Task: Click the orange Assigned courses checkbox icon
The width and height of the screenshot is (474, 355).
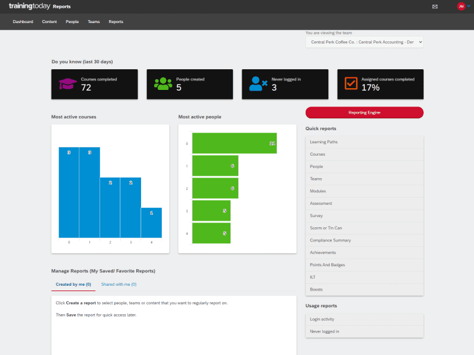Action: (351, 84)
